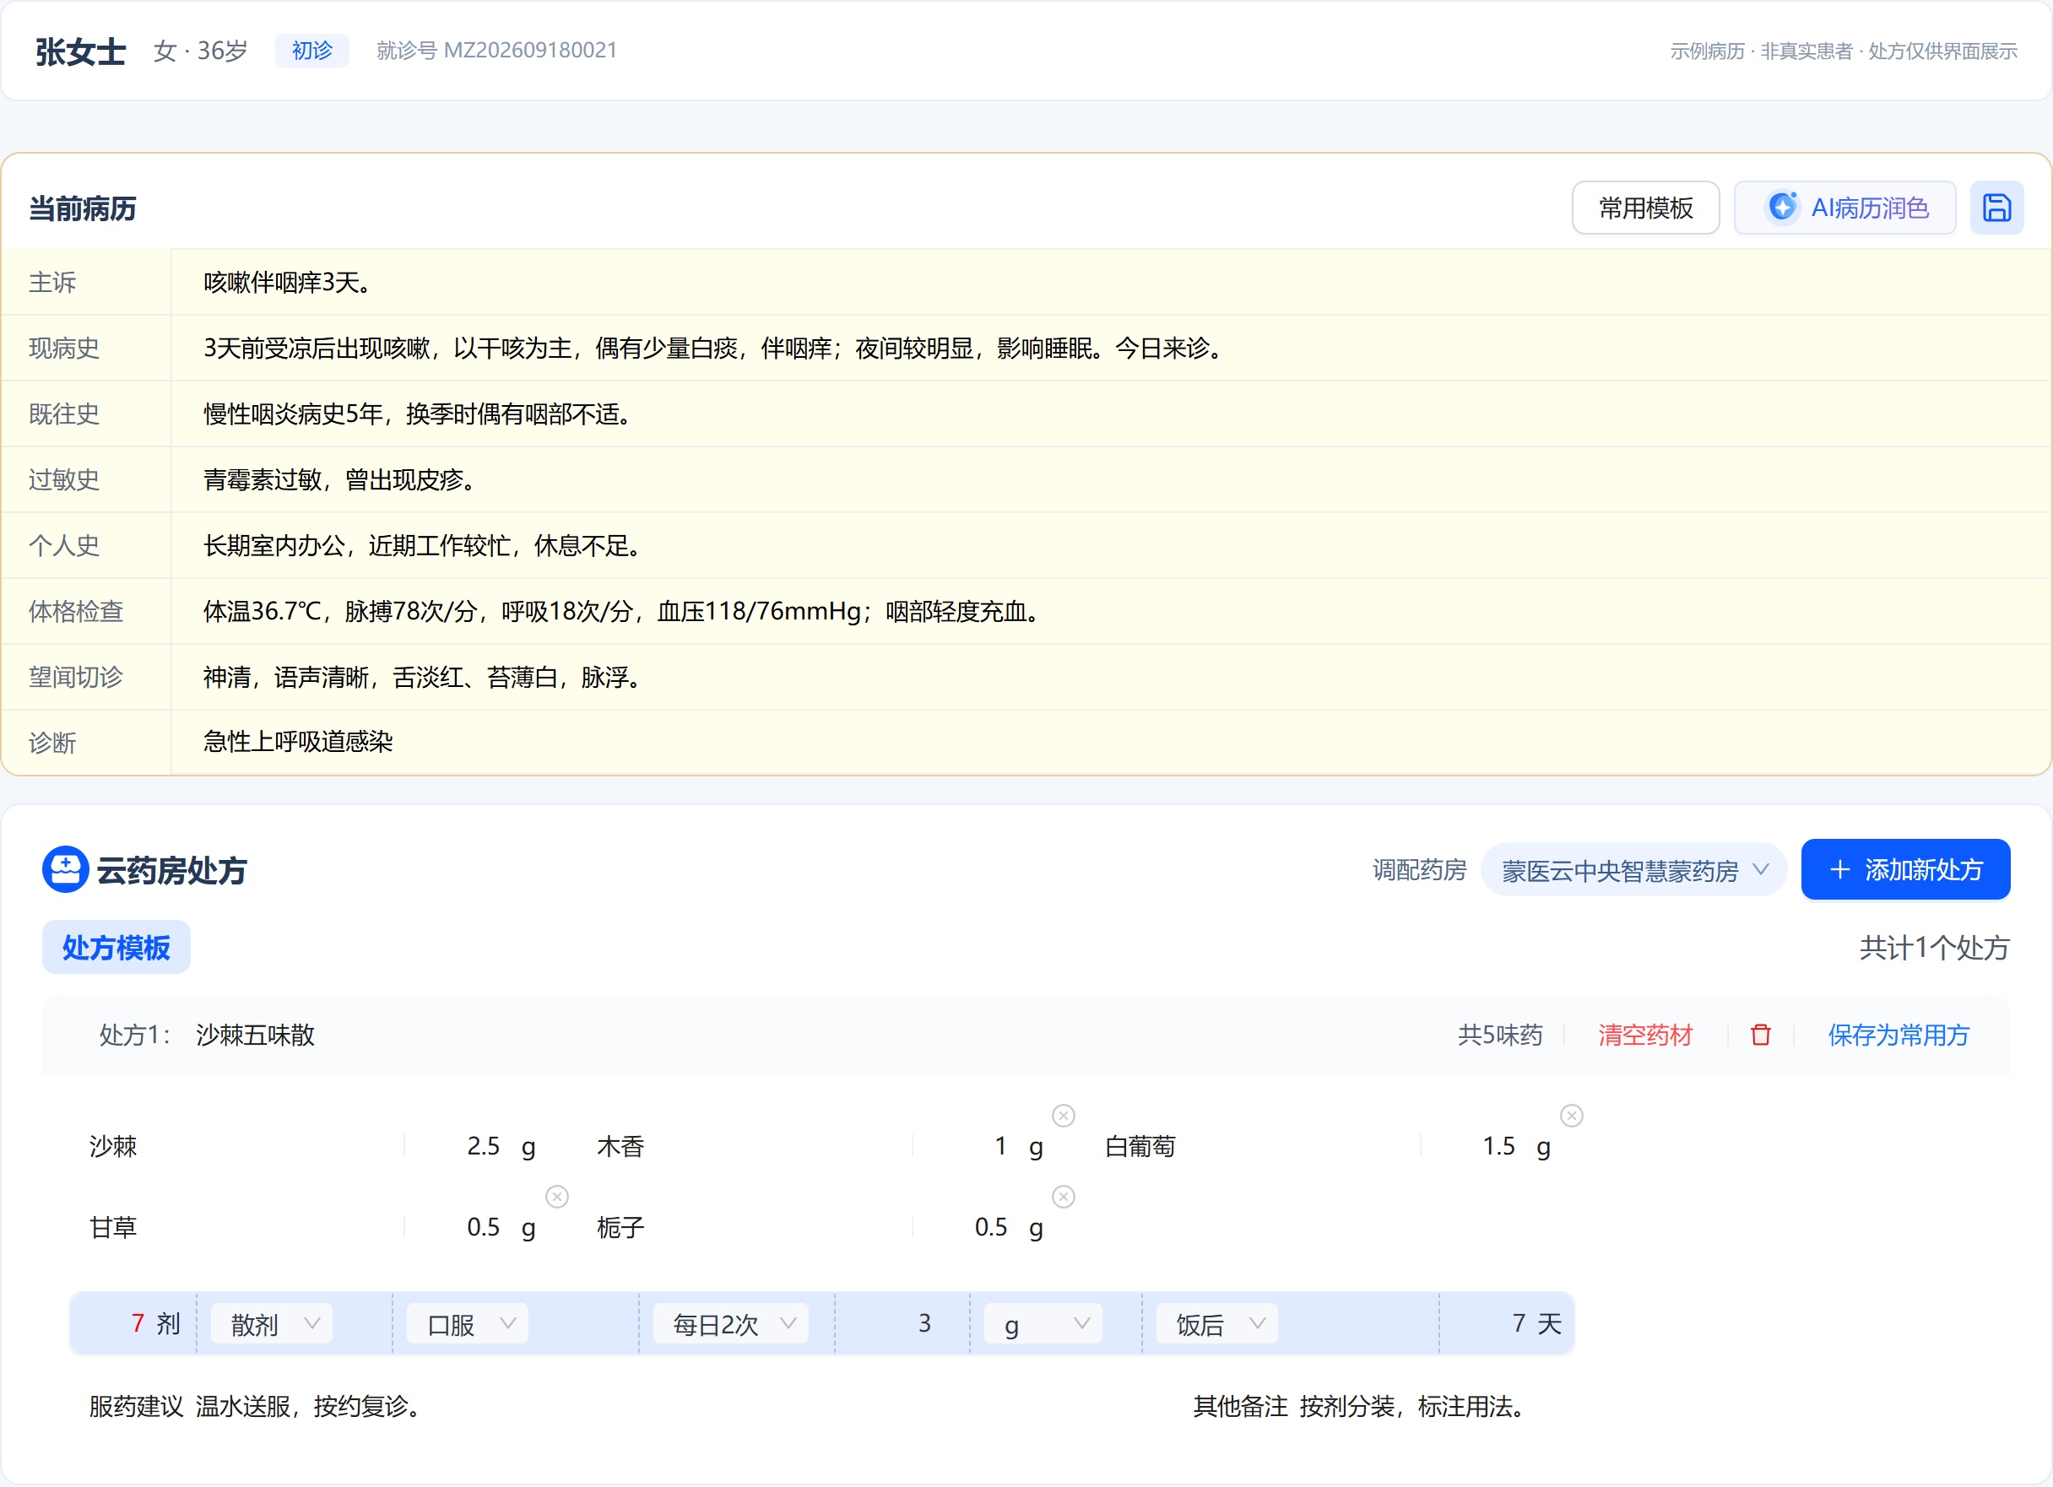Expand the 蒙医云中央智慧蒙药房 pharmacy dropdown
2053x1487 pixels.
point(1633,870)
